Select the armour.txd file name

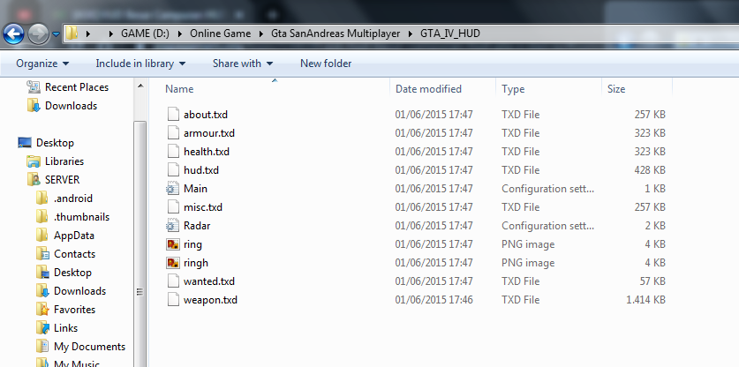pyautogui.click(x=208, y=133)
